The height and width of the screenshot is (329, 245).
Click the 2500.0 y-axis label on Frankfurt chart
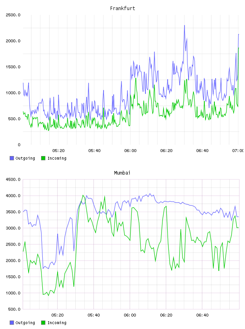tap(13, 15)
